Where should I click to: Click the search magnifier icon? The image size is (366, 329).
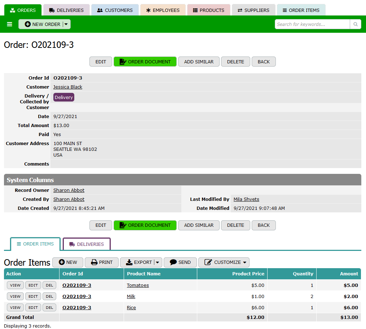coord(355,24)
